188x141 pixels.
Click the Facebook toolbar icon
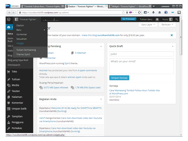pos(166,12)
